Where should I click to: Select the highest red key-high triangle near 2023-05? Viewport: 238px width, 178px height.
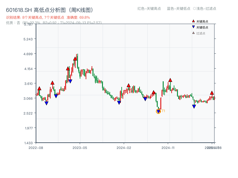[75, 59]
